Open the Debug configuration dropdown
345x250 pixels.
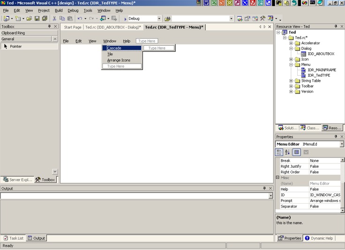(x=159, y=19)
